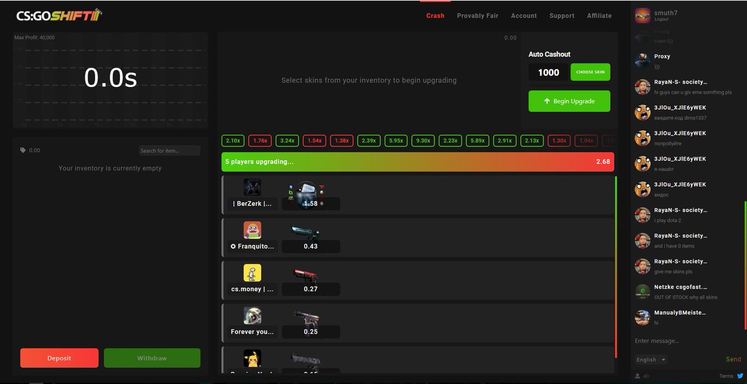
Task: Select the 2.13x history badge
Action: pos(532,141)
